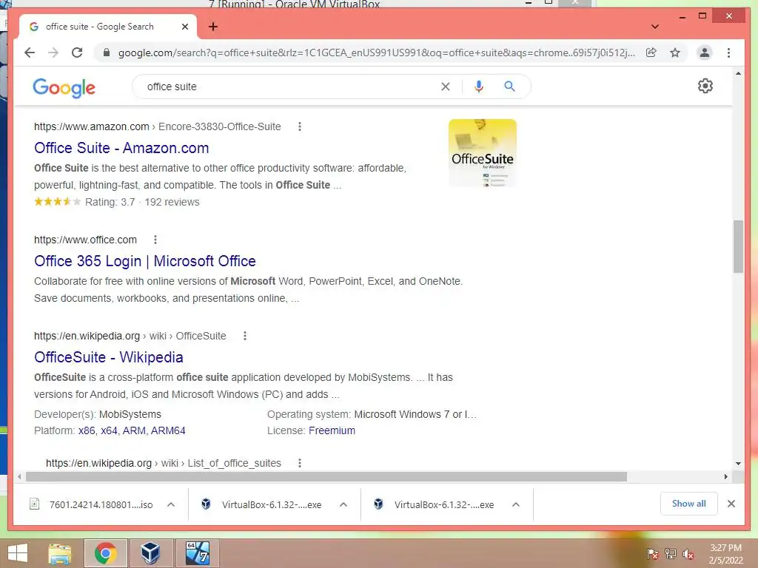This screenshot has height=568, width=758.
Task: Click the Rating: 3.7 text
Action: pyautogui.click(x=110, y=202)
